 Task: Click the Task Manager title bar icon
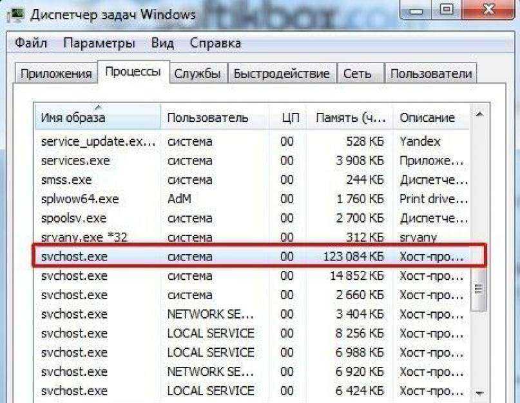[x=16, y=15]
